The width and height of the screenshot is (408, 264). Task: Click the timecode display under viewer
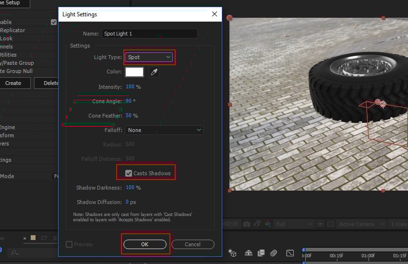click(x=230, y=224)
